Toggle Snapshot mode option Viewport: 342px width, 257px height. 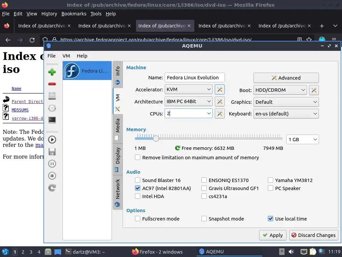tap(204, 219)
